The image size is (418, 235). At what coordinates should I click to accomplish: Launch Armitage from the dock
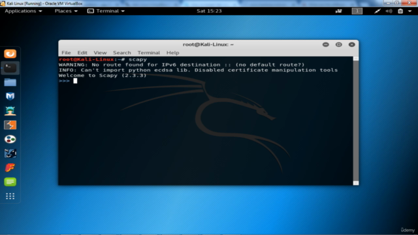coord(10,110)
